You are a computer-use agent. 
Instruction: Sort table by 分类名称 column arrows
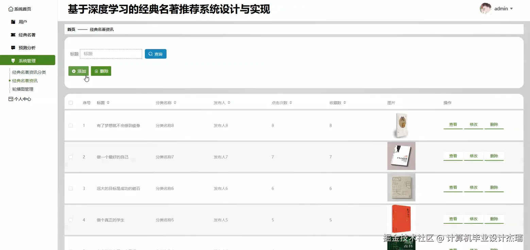(x=175, y=103)
